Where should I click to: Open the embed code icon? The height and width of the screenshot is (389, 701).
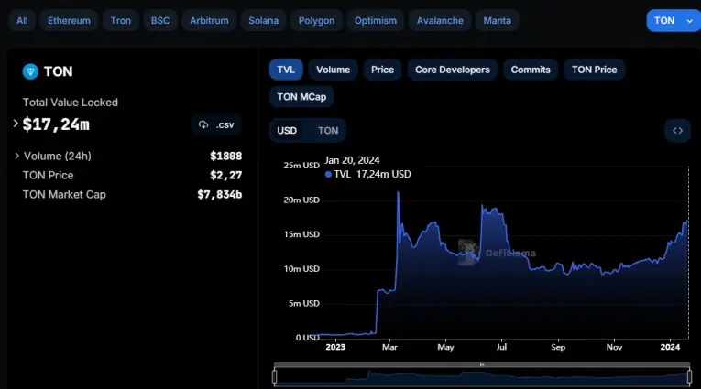677,130
